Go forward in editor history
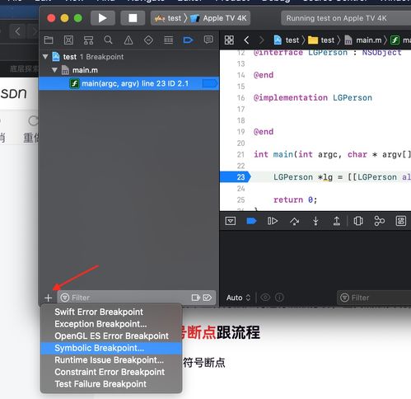 pos(261,40)
